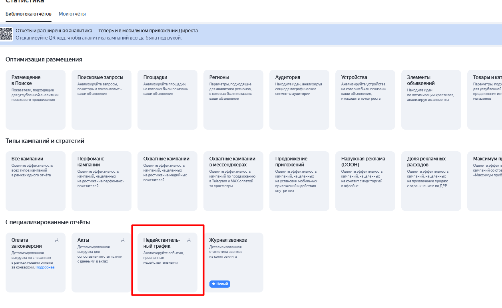Download the Оплата за конверсии report
Viewport: 502px width, 308px height.
[x=57, y=240]
